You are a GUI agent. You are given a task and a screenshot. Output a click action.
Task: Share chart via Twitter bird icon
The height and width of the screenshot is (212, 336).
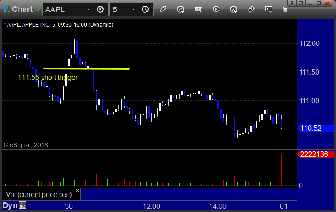[285, 9]
